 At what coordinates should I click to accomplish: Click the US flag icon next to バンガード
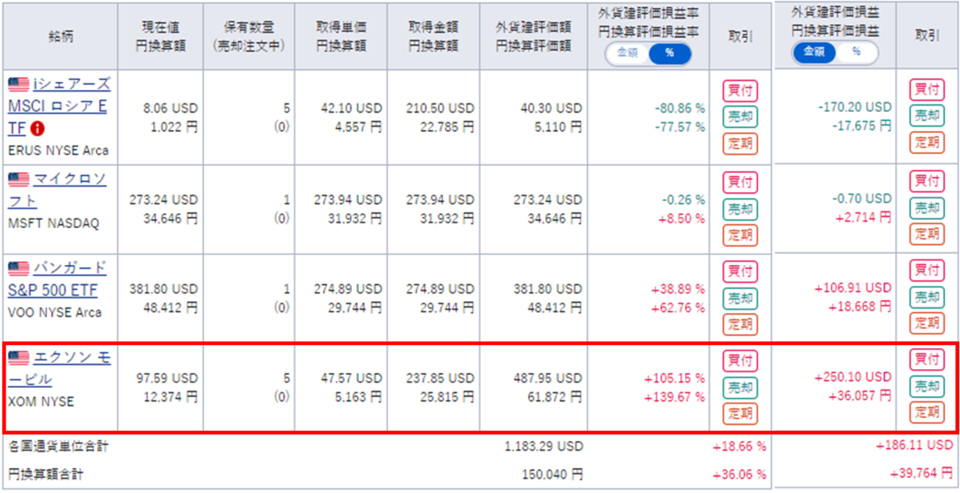tap(18, 267)
